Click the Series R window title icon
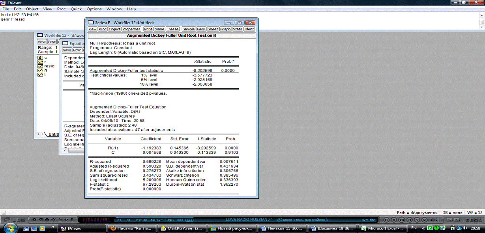 90,22
